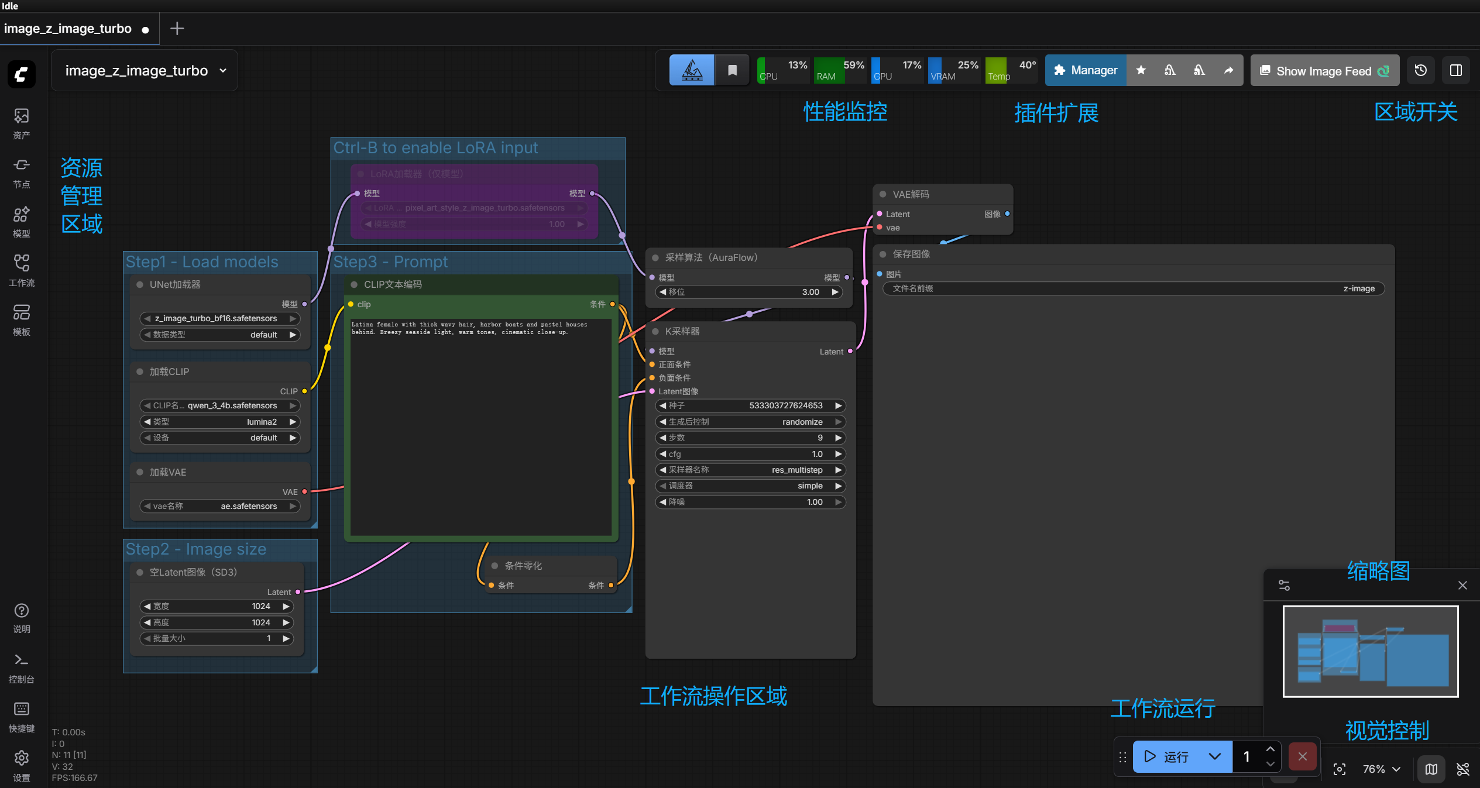Toggle link visibility icon at bottom right
This screenshot has height=788, width=1480.
tap(1462, 769)
